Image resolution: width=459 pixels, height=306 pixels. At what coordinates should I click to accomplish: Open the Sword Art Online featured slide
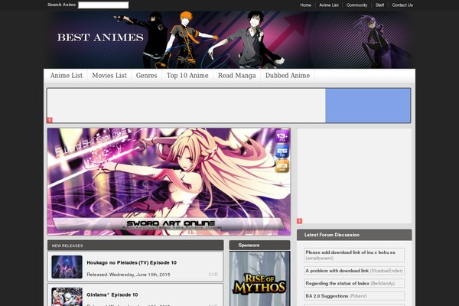point(169,181)
